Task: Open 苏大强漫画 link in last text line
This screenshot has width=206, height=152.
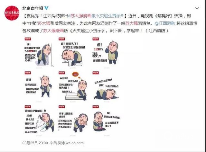Action: coord(53,31)
